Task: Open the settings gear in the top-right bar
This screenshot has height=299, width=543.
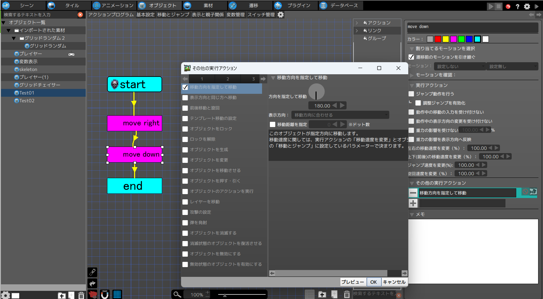Action: click(x=527, y=7)
